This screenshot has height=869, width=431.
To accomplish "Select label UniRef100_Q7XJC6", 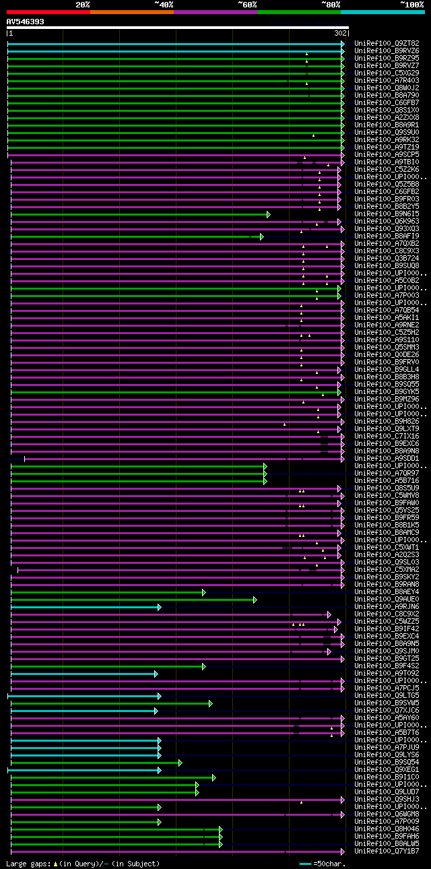I will [387, 710].
